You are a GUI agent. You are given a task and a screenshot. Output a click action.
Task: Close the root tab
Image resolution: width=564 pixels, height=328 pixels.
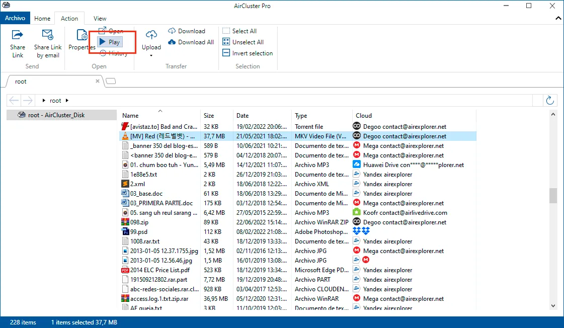[97, 81]
